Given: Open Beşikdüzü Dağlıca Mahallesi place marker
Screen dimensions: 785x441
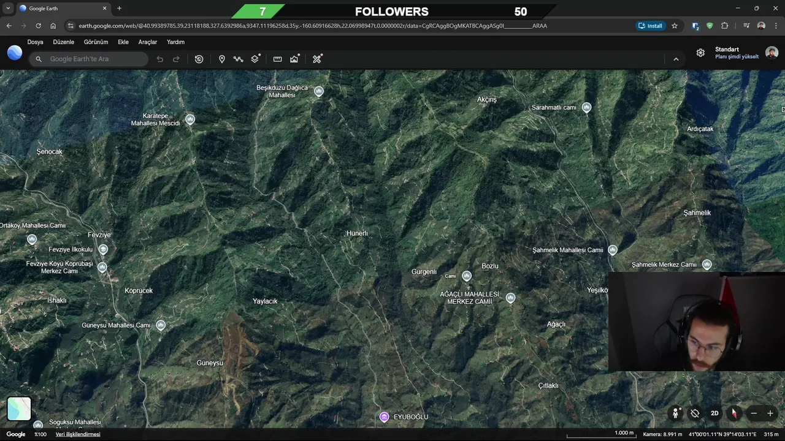Looking at the screenshot, I should click(x=318, y=91).
